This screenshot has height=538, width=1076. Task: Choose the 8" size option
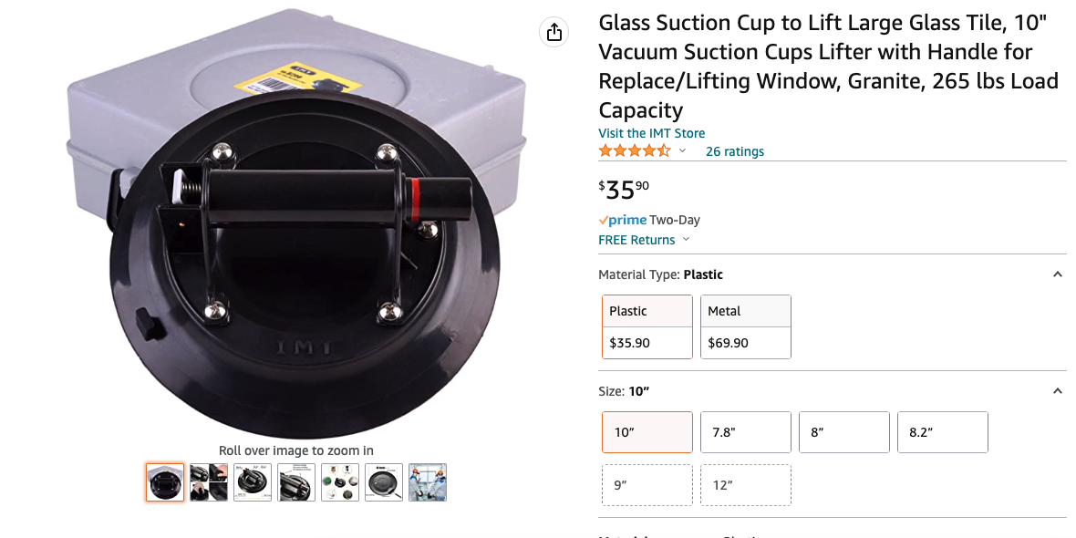pos(844,432)
